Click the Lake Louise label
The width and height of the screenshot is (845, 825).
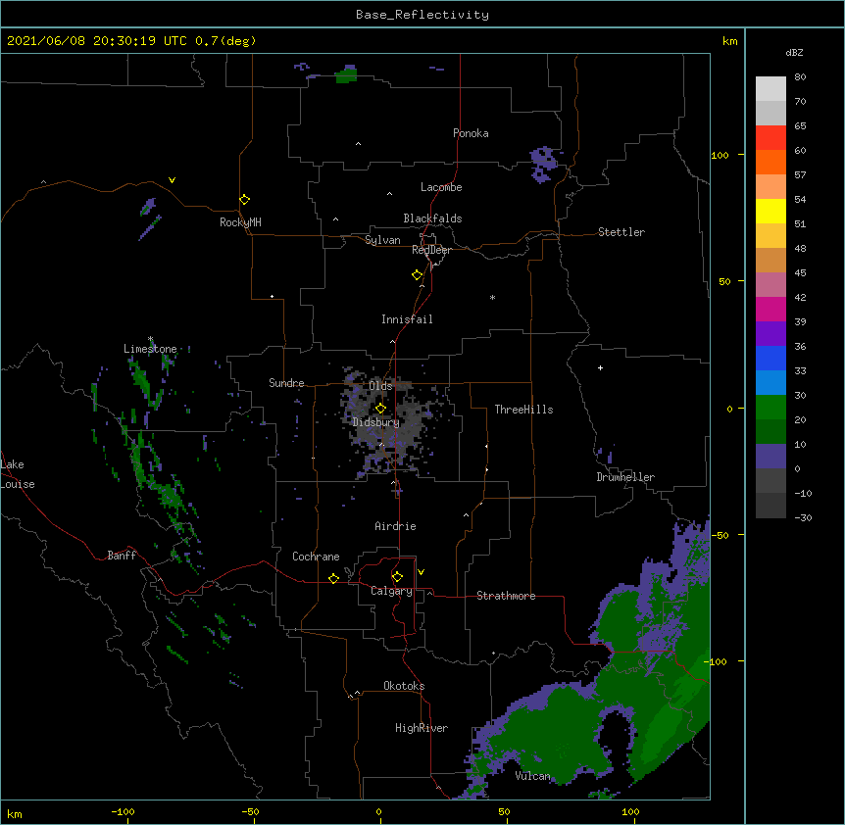point(18,474)
